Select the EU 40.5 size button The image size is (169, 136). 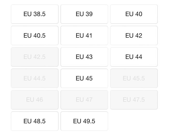click(x=34, y=36)
